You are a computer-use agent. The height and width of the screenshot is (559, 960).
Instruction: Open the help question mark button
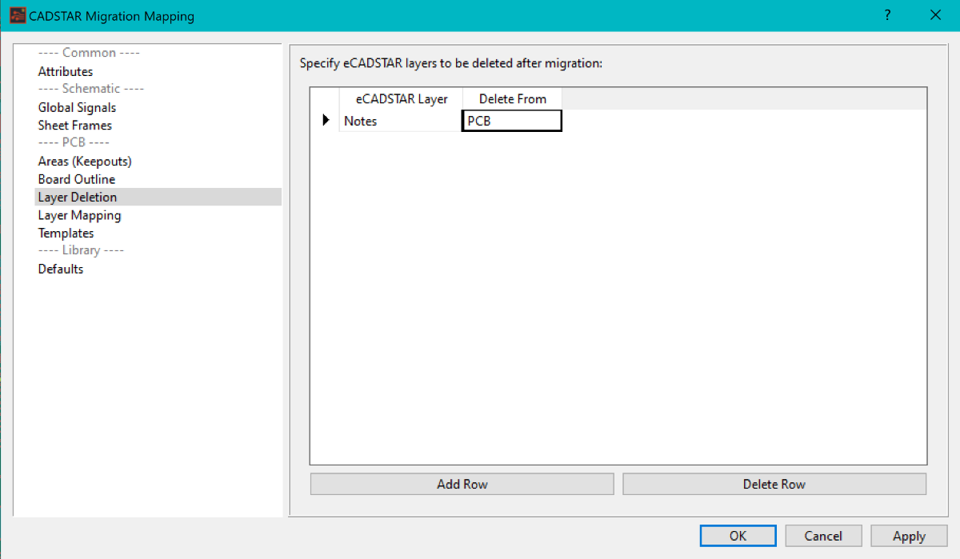(887, 15)
